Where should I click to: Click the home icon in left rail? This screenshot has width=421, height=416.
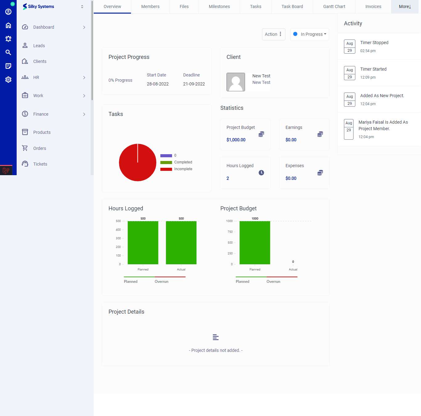(8, 25)
